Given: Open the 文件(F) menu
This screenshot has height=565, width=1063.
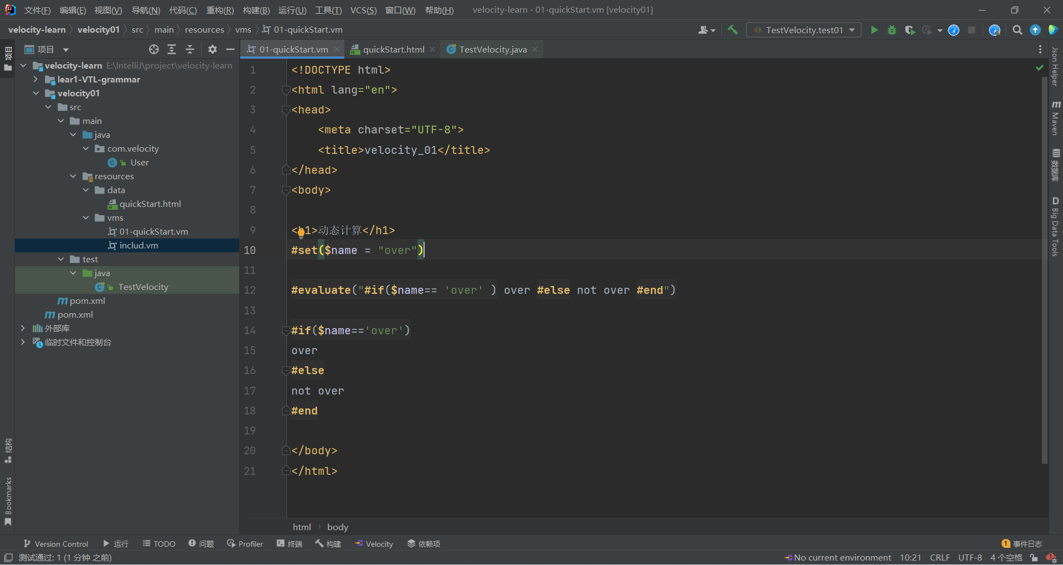Looking at the screenshot, I should click(37, 10).
